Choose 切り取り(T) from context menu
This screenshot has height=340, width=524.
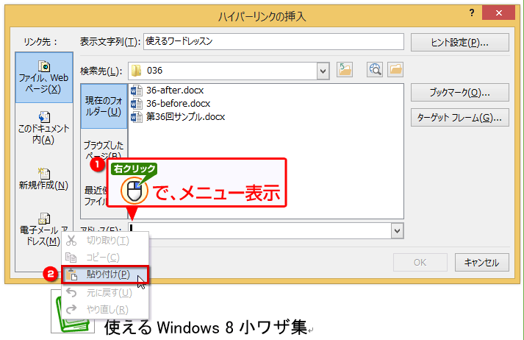tap(105, 241)
